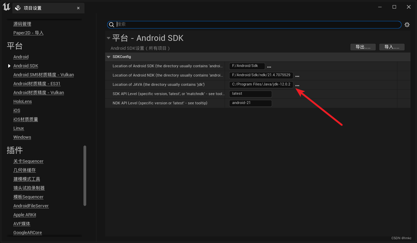Edit the JAVA location field
This screenshot has width=417, height=243.
tap(261, 84)
